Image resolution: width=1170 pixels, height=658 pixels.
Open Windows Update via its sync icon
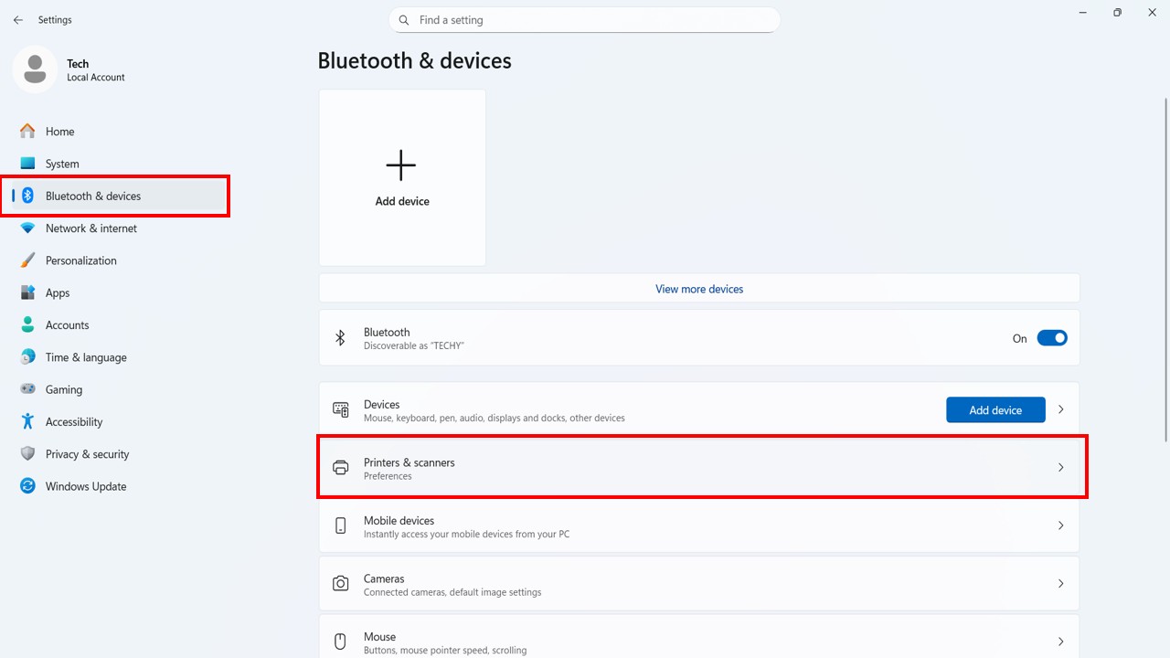27,486
